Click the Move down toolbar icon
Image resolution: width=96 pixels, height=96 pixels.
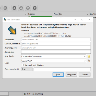coord(28,8)
